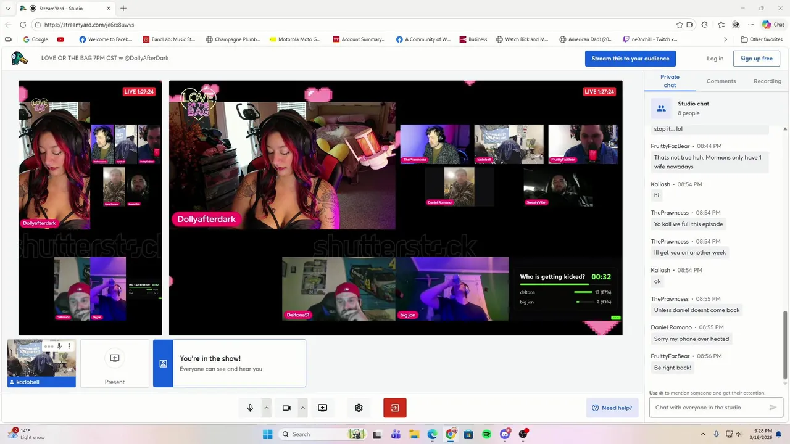Click the Present screen share card
Screen dimensions: 790x444
(x=115, y=363)
